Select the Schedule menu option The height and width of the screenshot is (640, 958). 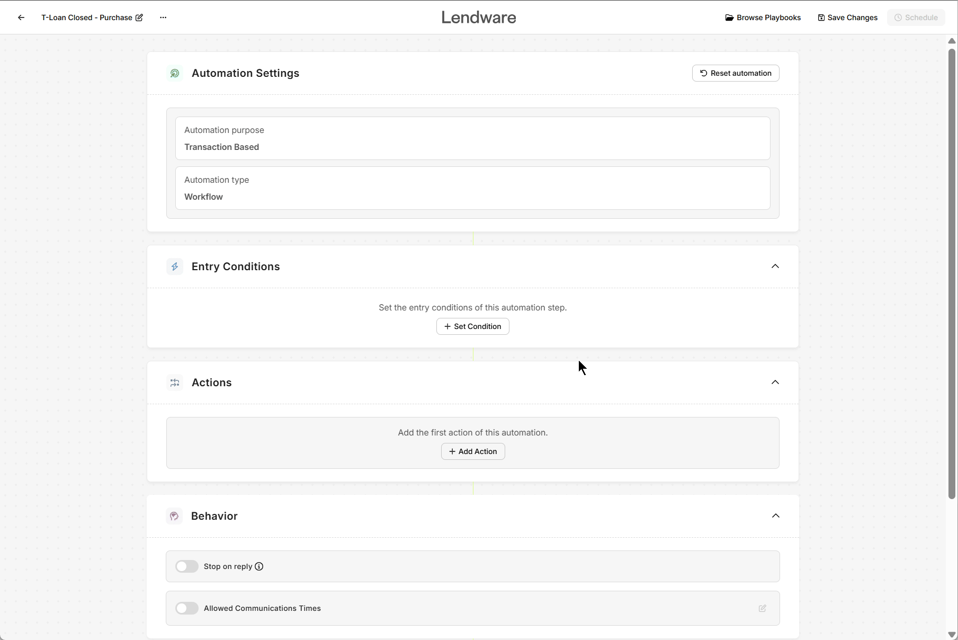(916, 17)
